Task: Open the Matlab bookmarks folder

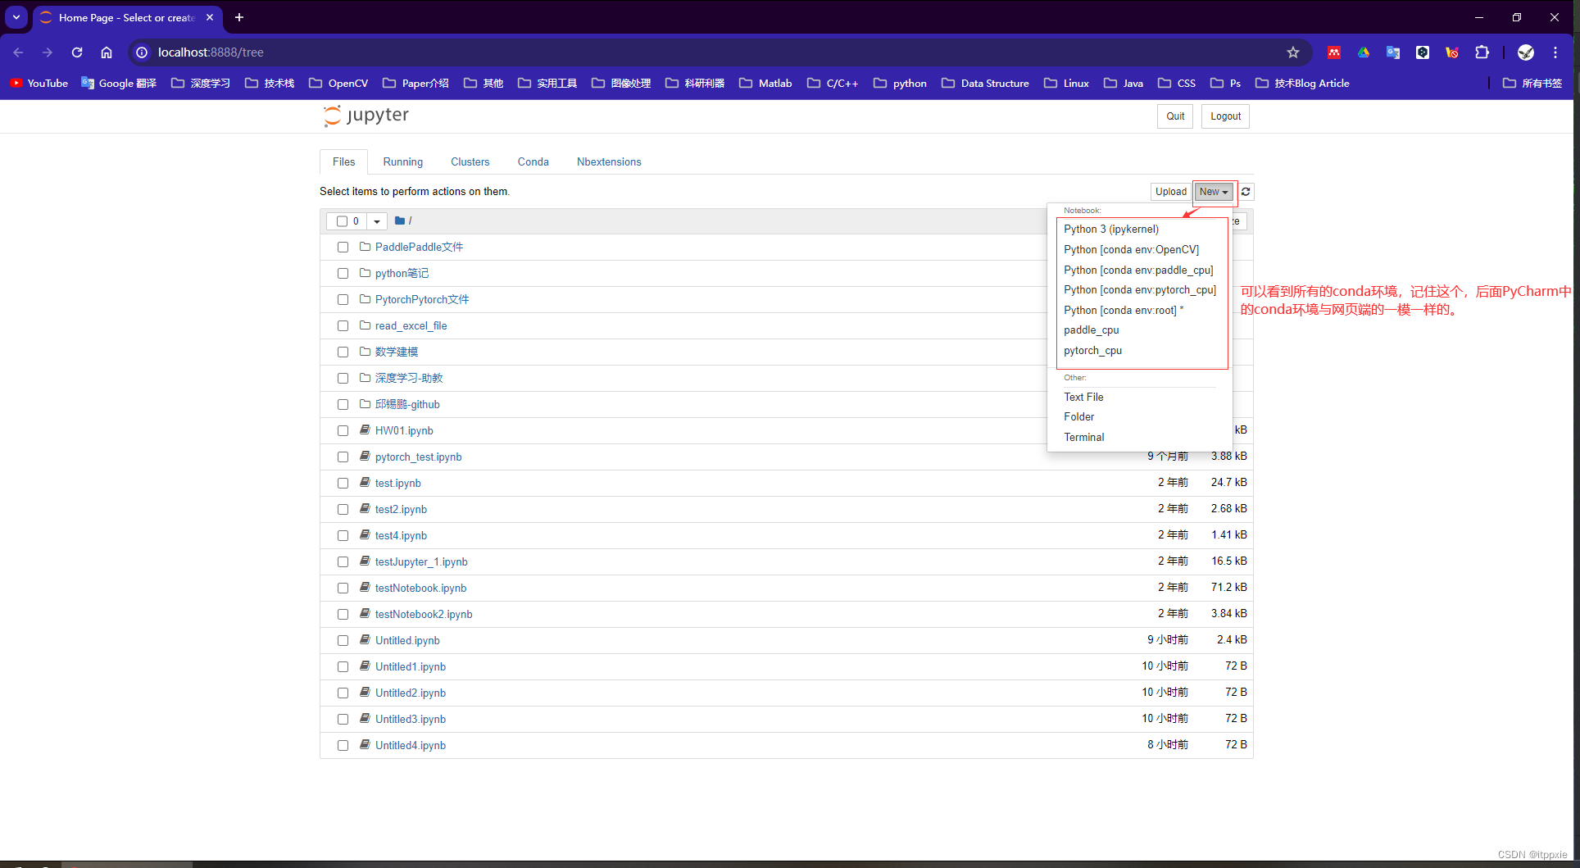Action: 765,83
